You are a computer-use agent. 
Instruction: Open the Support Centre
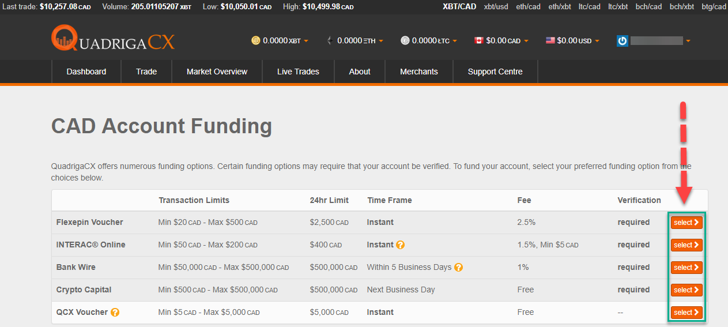495,72
